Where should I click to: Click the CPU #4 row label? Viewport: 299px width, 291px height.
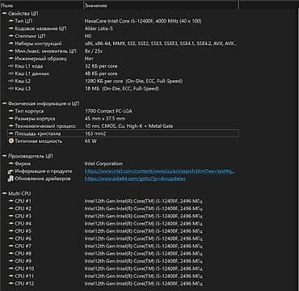(23, 224)
